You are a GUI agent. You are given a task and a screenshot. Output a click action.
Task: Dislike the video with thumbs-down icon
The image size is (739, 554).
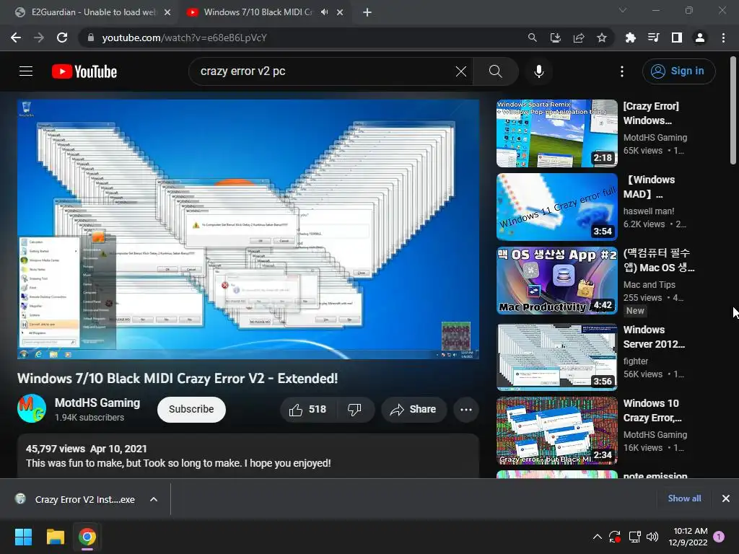click(354, 410)
